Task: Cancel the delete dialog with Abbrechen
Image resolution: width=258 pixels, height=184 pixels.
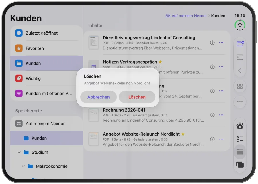Action: (98, 97)
